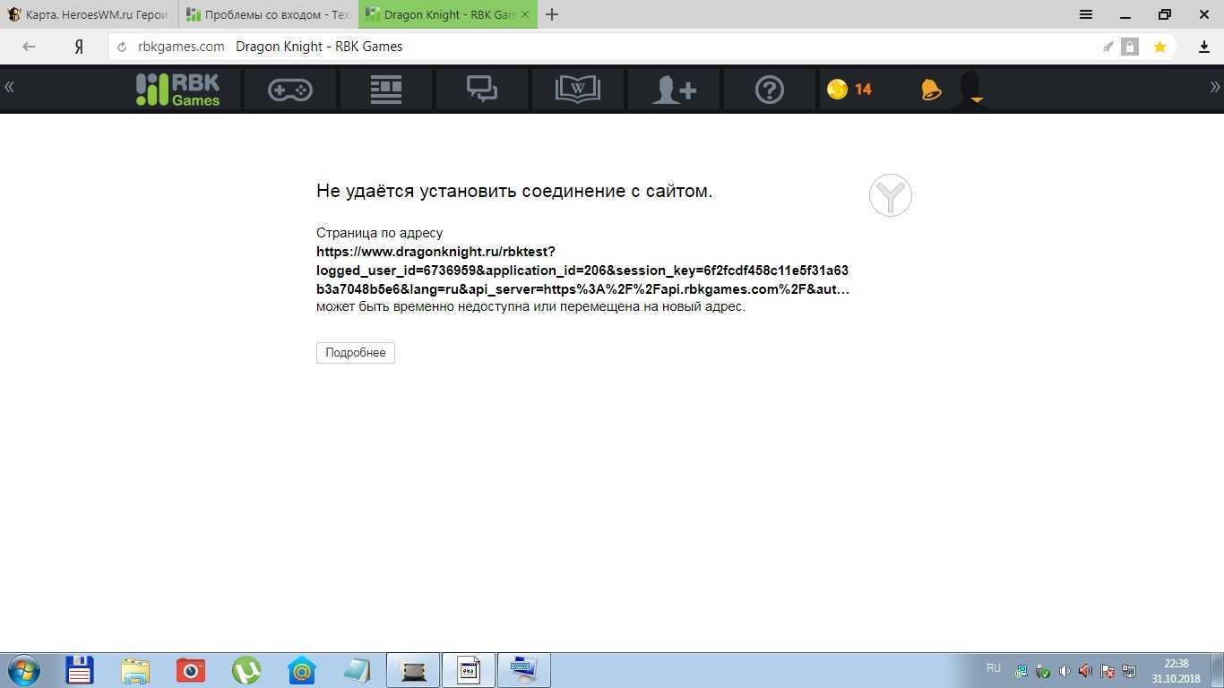Click the bookmark star icon
The image size is (1224, 688).
(x=1159, y=47)
